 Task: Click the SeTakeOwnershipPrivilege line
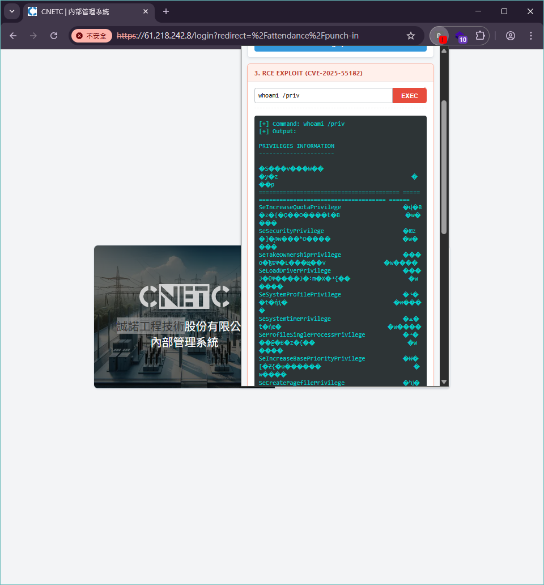[x=300, y=255]
